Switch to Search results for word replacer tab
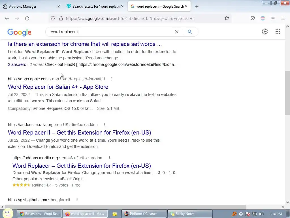The height and width of the screenshot is (218, 290). pos(95,7)
